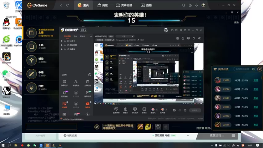
Task: Click the WeGame back arrow
Action: point(61,5)
